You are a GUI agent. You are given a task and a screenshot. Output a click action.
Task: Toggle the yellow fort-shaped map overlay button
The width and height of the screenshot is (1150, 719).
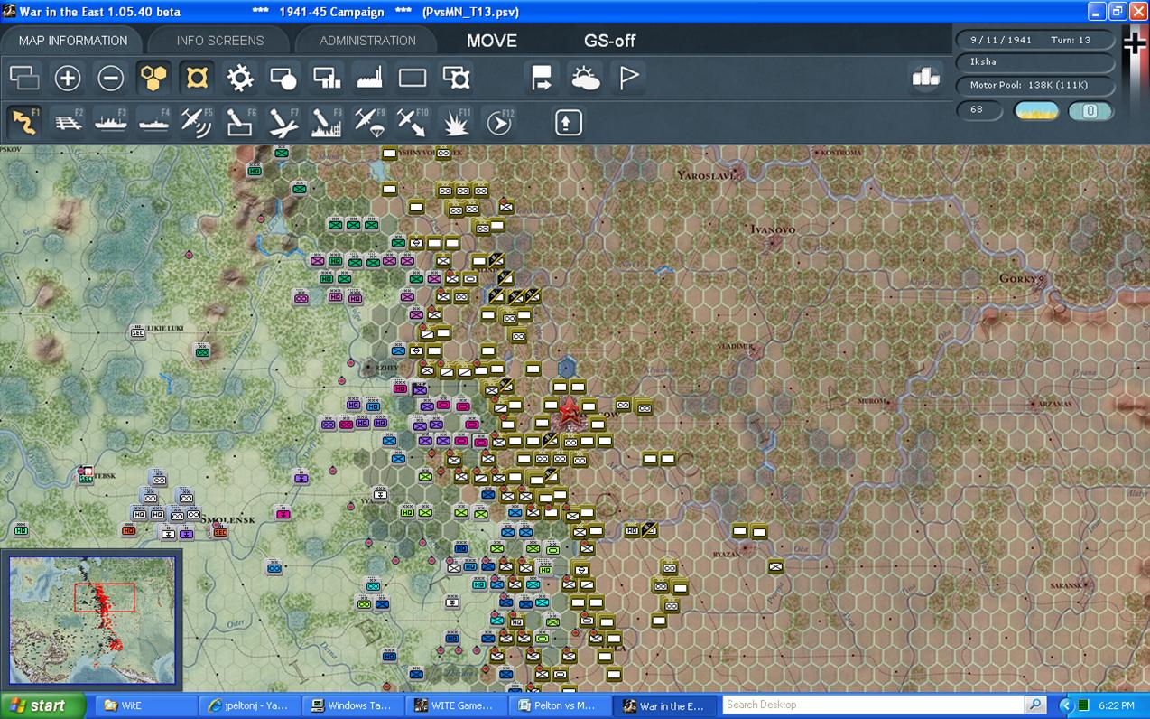point(197,78)
